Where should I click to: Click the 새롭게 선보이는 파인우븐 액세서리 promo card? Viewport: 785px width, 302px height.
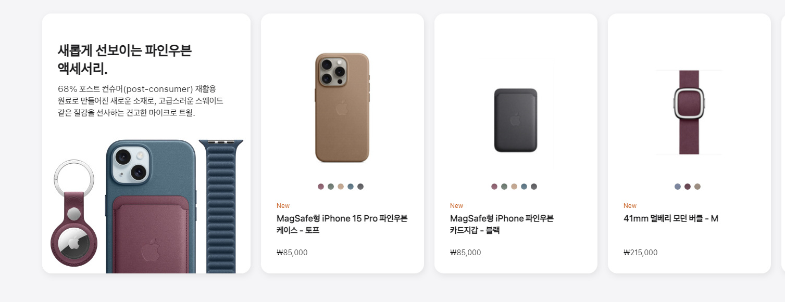click(x=146, y=143)
